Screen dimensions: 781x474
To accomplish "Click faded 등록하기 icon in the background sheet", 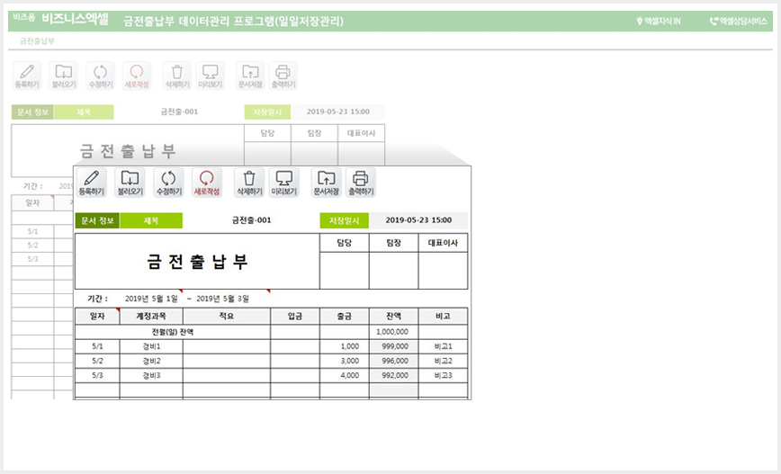I will coord(27,76).
